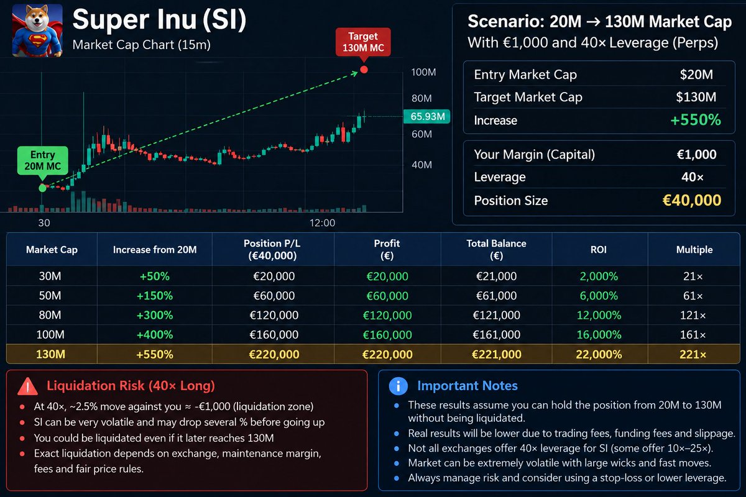Click the 16,000% ROI cell
The image size is (746, 497).
coord(599,335)
